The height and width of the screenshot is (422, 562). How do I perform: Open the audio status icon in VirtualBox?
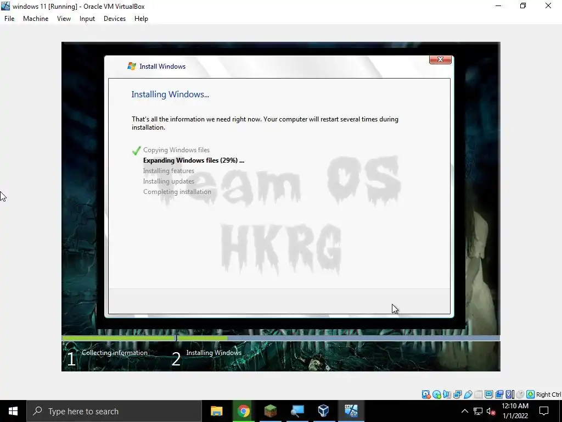(x=447, y=395)
